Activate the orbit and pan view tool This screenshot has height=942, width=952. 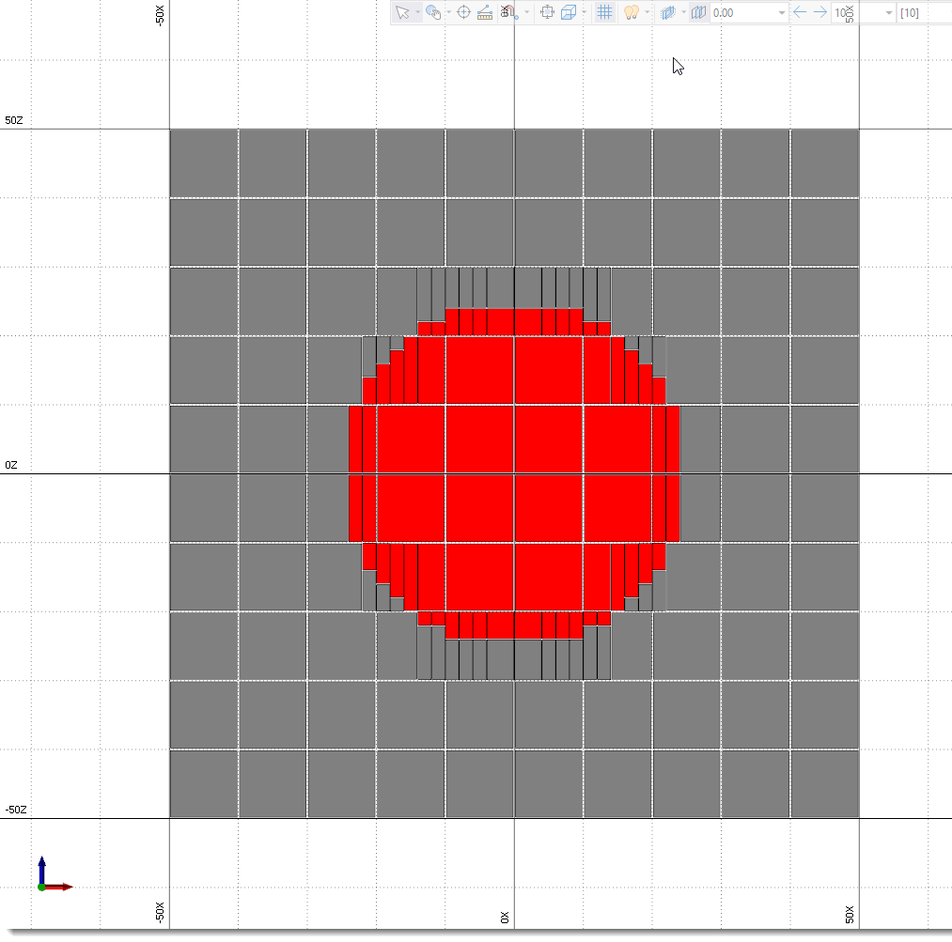point(432,12)
